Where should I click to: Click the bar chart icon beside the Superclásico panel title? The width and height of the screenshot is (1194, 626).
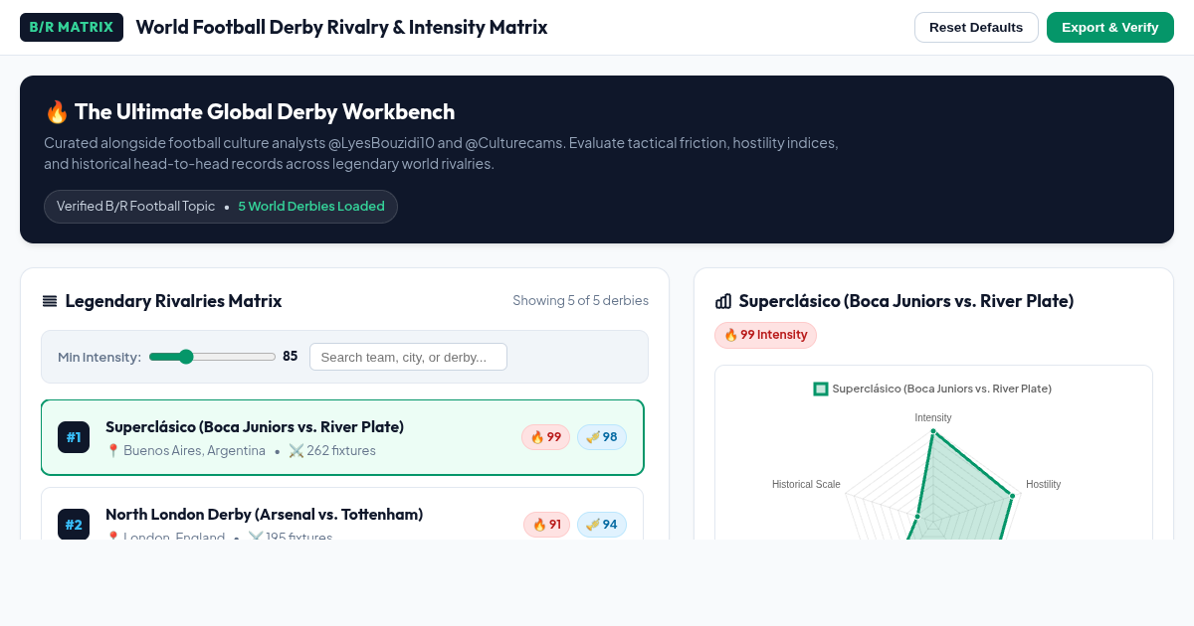pos(723,301)
